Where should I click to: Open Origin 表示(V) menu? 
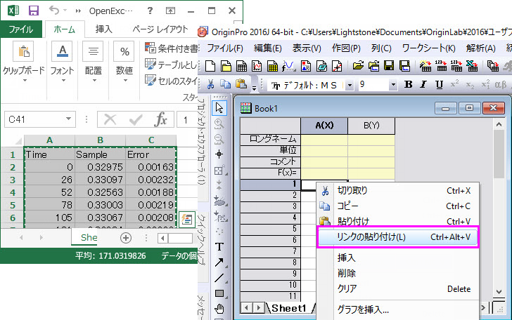click(x=307, y=48)
